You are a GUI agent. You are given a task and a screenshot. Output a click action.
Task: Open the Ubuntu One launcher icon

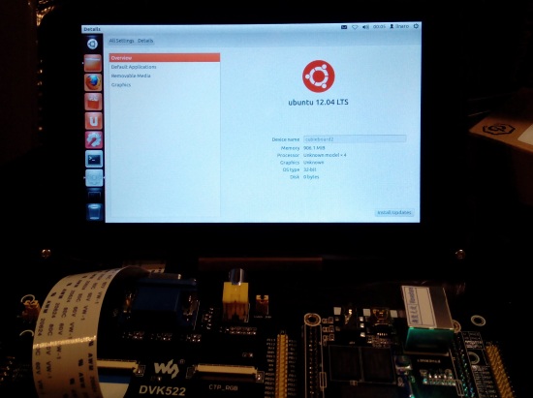click(x=94, y=120)
